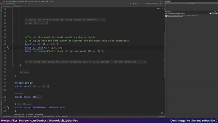Image resolution: width=218 pixels, height=123 pixels.
Task: Open the Dynamic Program Analysis tool window
Action: (48, 117)
